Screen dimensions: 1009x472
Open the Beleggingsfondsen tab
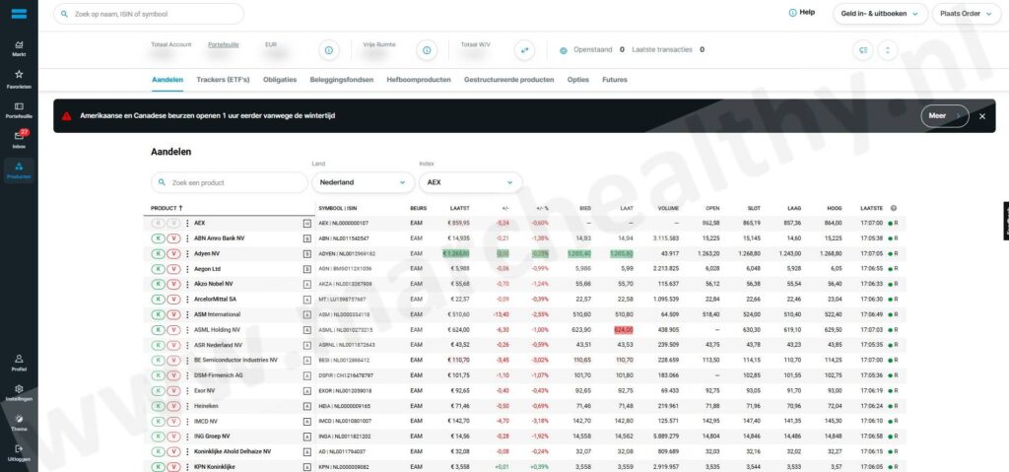click(x=342, y=80)
